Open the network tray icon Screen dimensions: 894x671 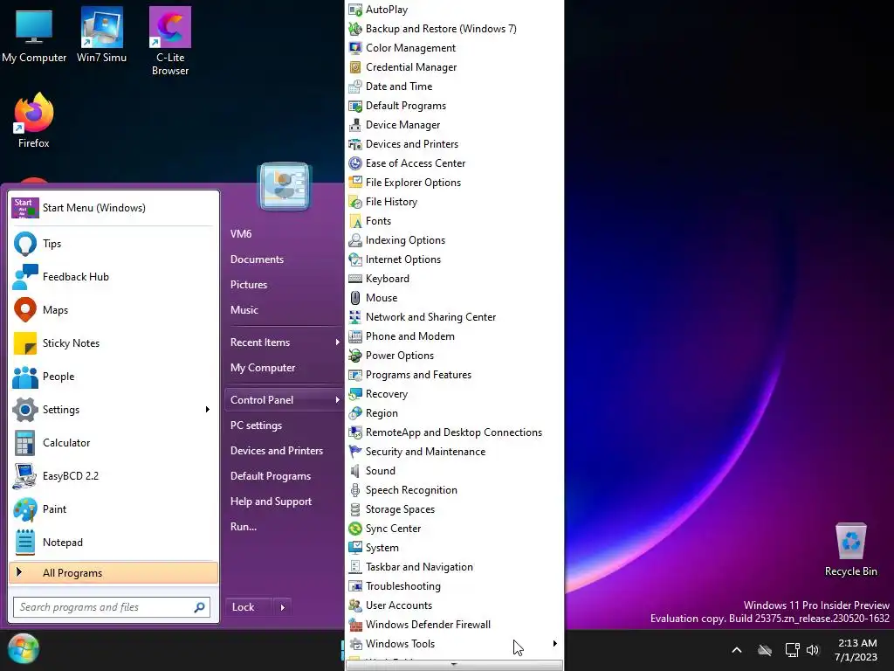point(792,650)
